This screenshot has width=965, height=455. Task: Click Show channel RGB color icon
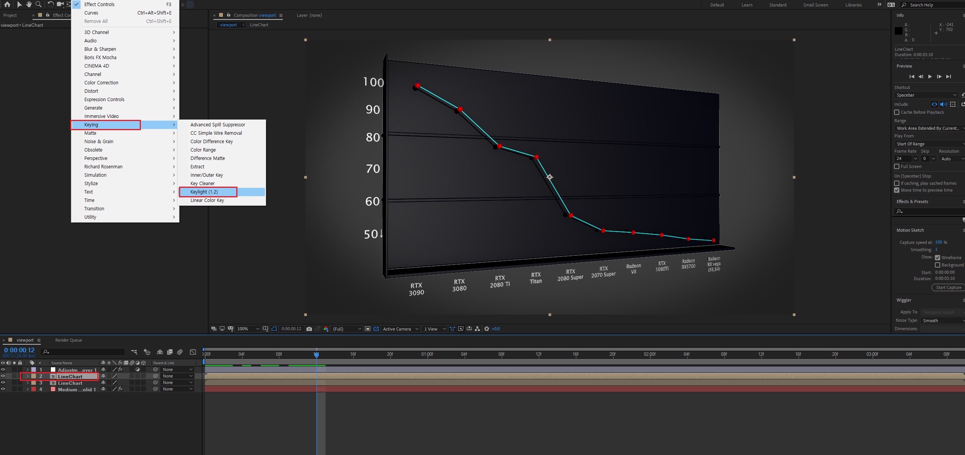click(x=326, y=329)
